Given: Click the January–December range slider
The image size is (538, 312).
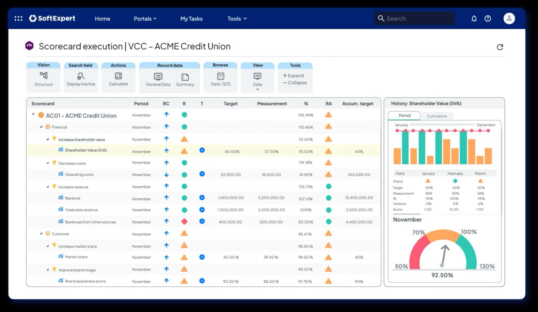Looking at the screenshot, I should tap(442, 125).
